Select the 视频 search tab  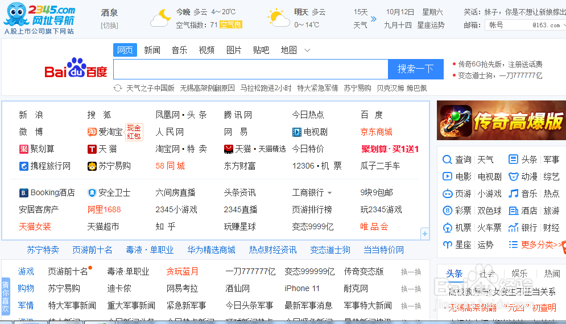point(206,50)
